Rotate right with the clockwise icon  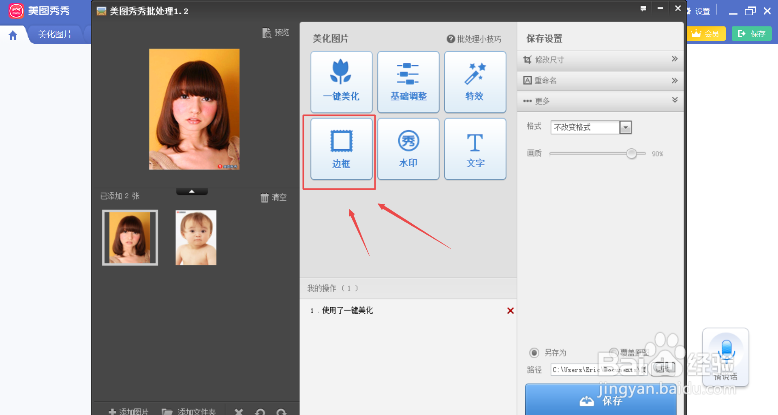click(282, 412)
